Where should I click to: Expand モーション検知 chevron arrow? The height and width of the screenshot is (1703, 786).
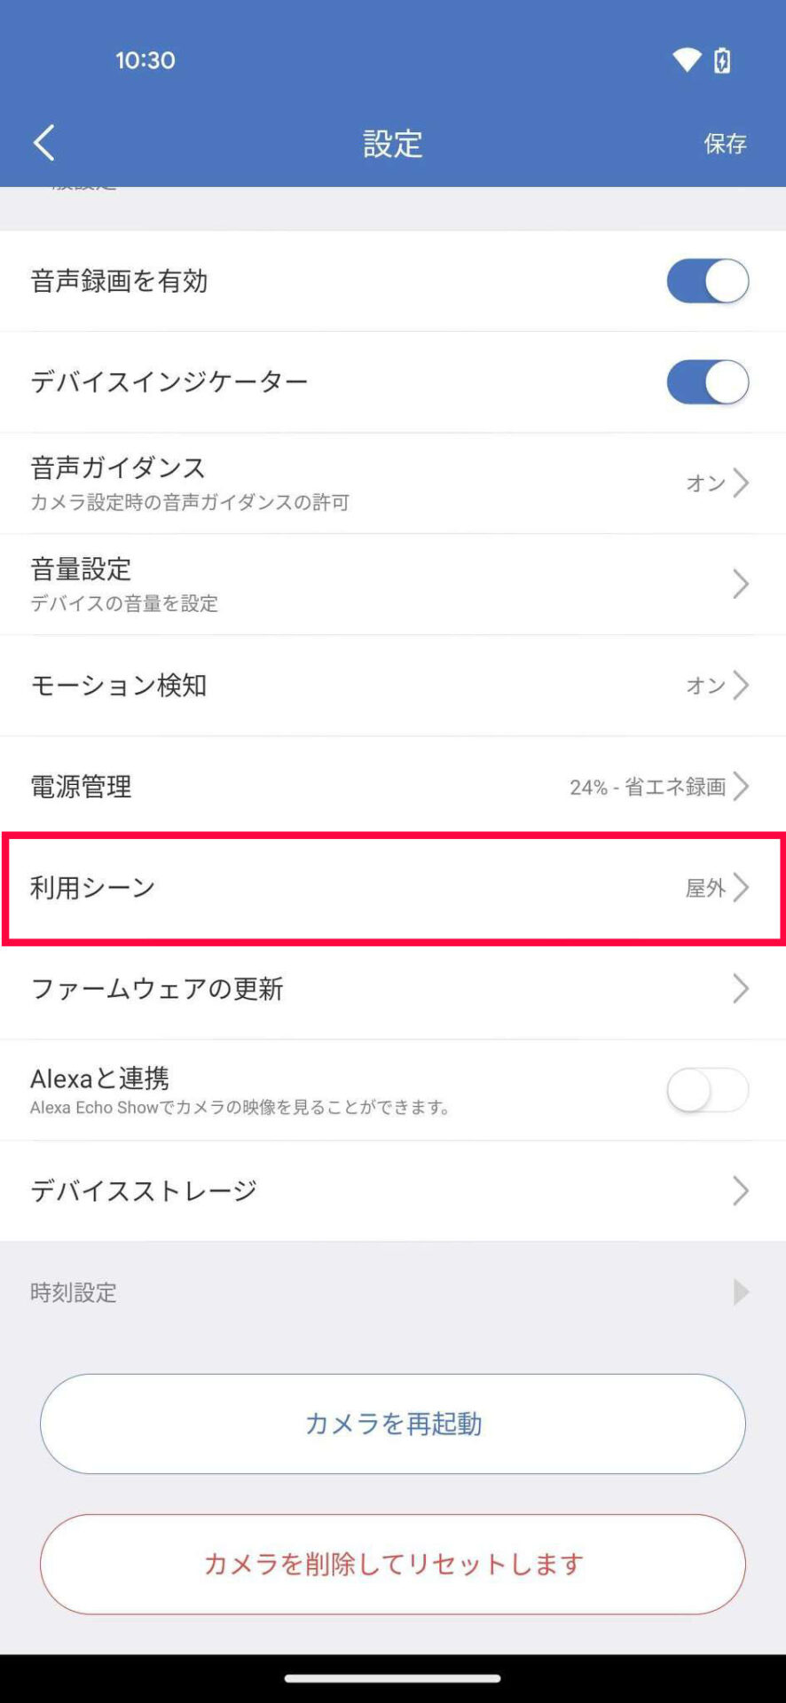[x=741, y=686]
